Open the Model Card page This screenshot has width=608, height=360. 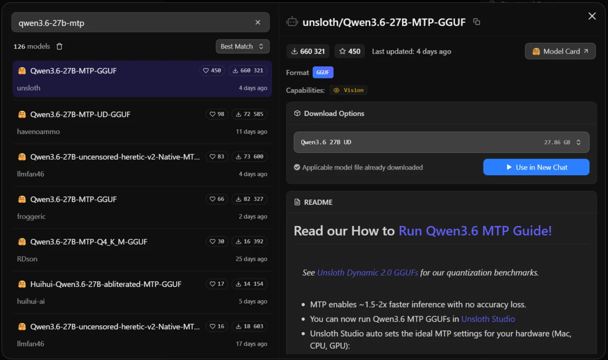click(560, 51)
